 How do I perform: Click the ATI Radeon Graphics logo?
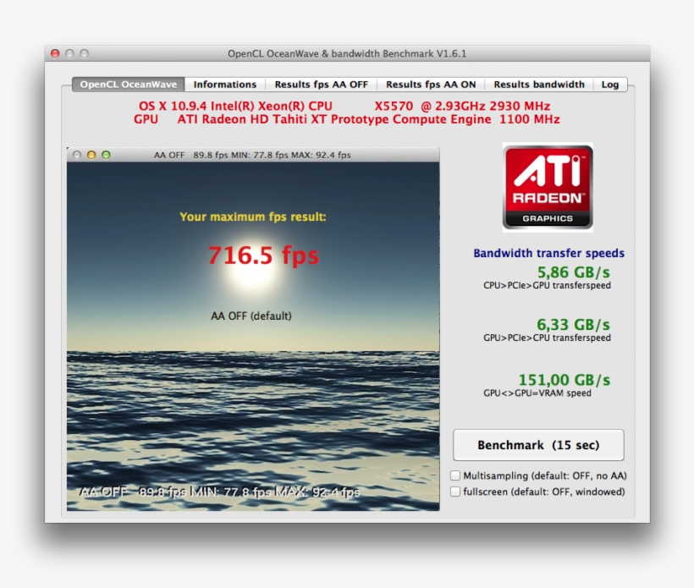547,186
